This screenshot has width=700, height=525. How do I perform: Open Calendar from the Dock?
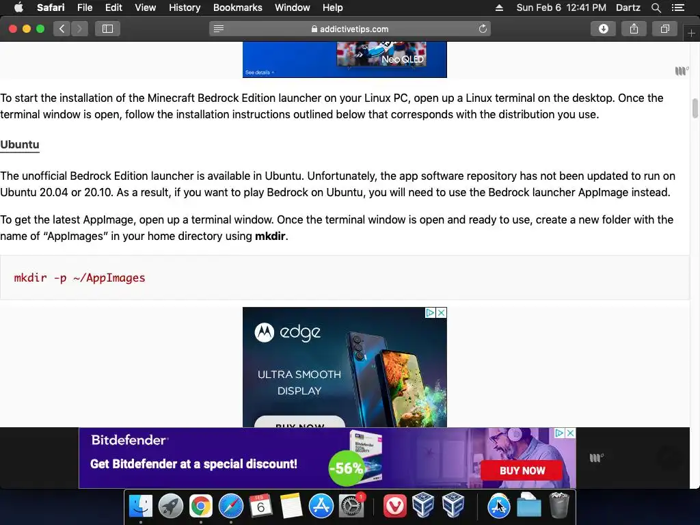coord(260,507)
